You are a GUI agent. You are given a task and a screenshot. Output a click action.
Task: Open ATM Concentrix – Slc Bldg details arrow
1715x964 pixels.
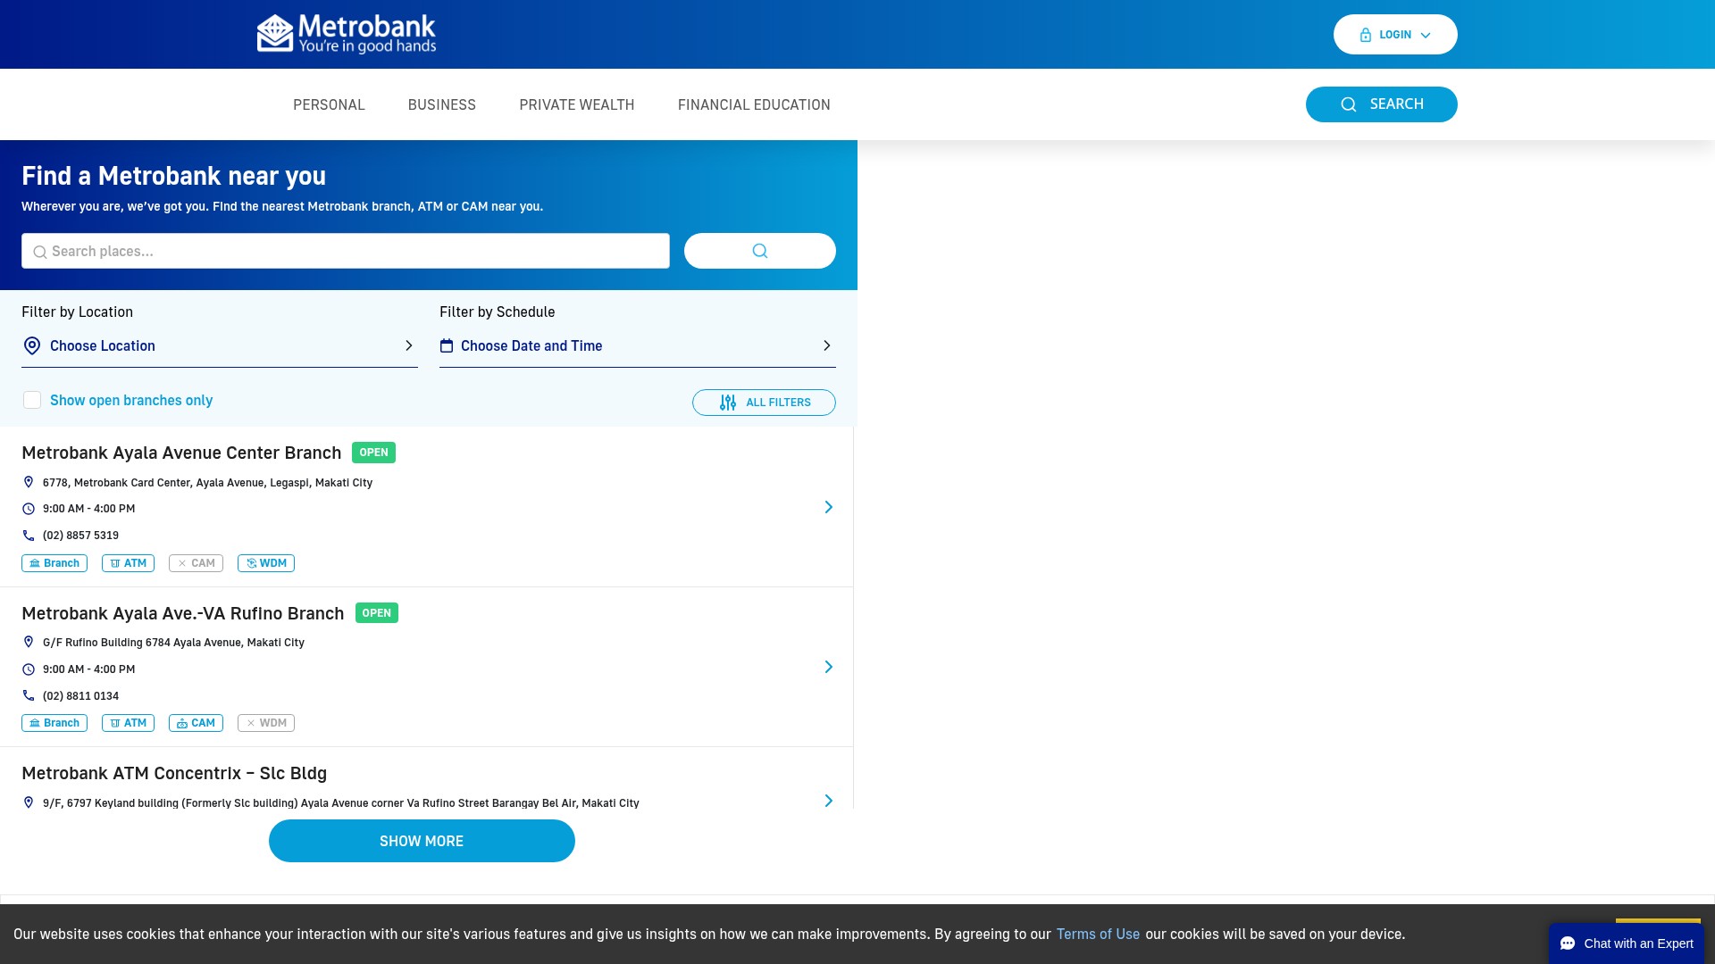tap(829, 801)
